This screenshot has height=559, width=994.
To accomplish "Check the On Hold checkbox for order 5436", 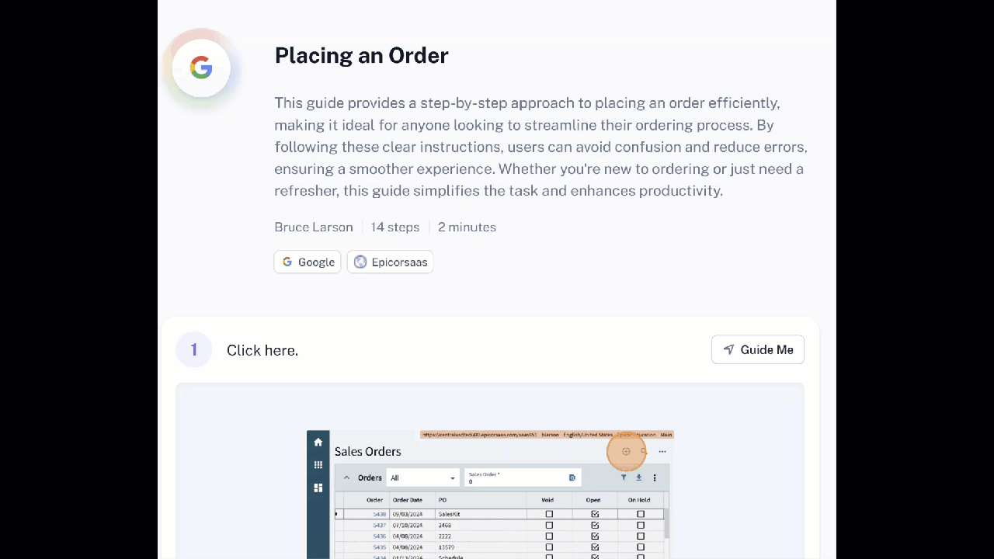I will (x=641, y=536).
